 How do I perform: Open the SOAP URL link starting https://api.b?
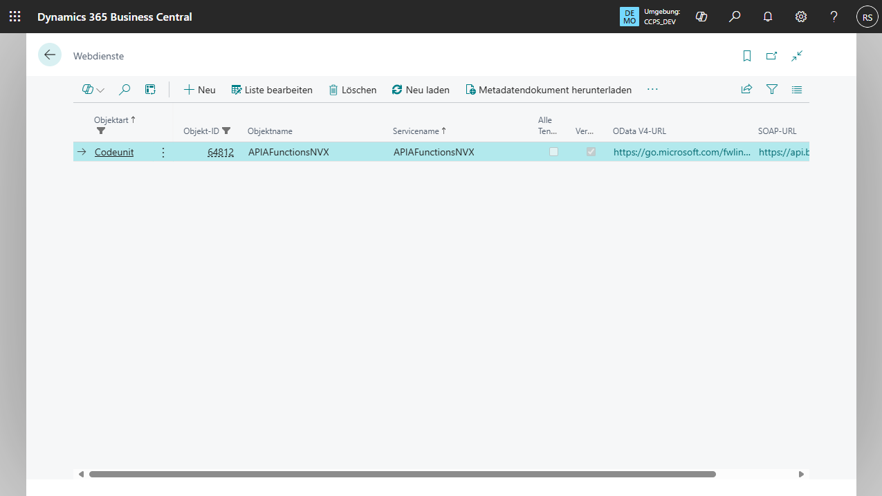tap(784, 152)
